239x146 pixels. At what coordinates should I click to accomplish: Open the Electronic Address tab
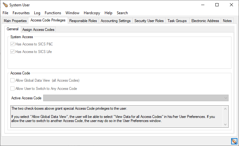pyautogui.click(x=205, y=21)
